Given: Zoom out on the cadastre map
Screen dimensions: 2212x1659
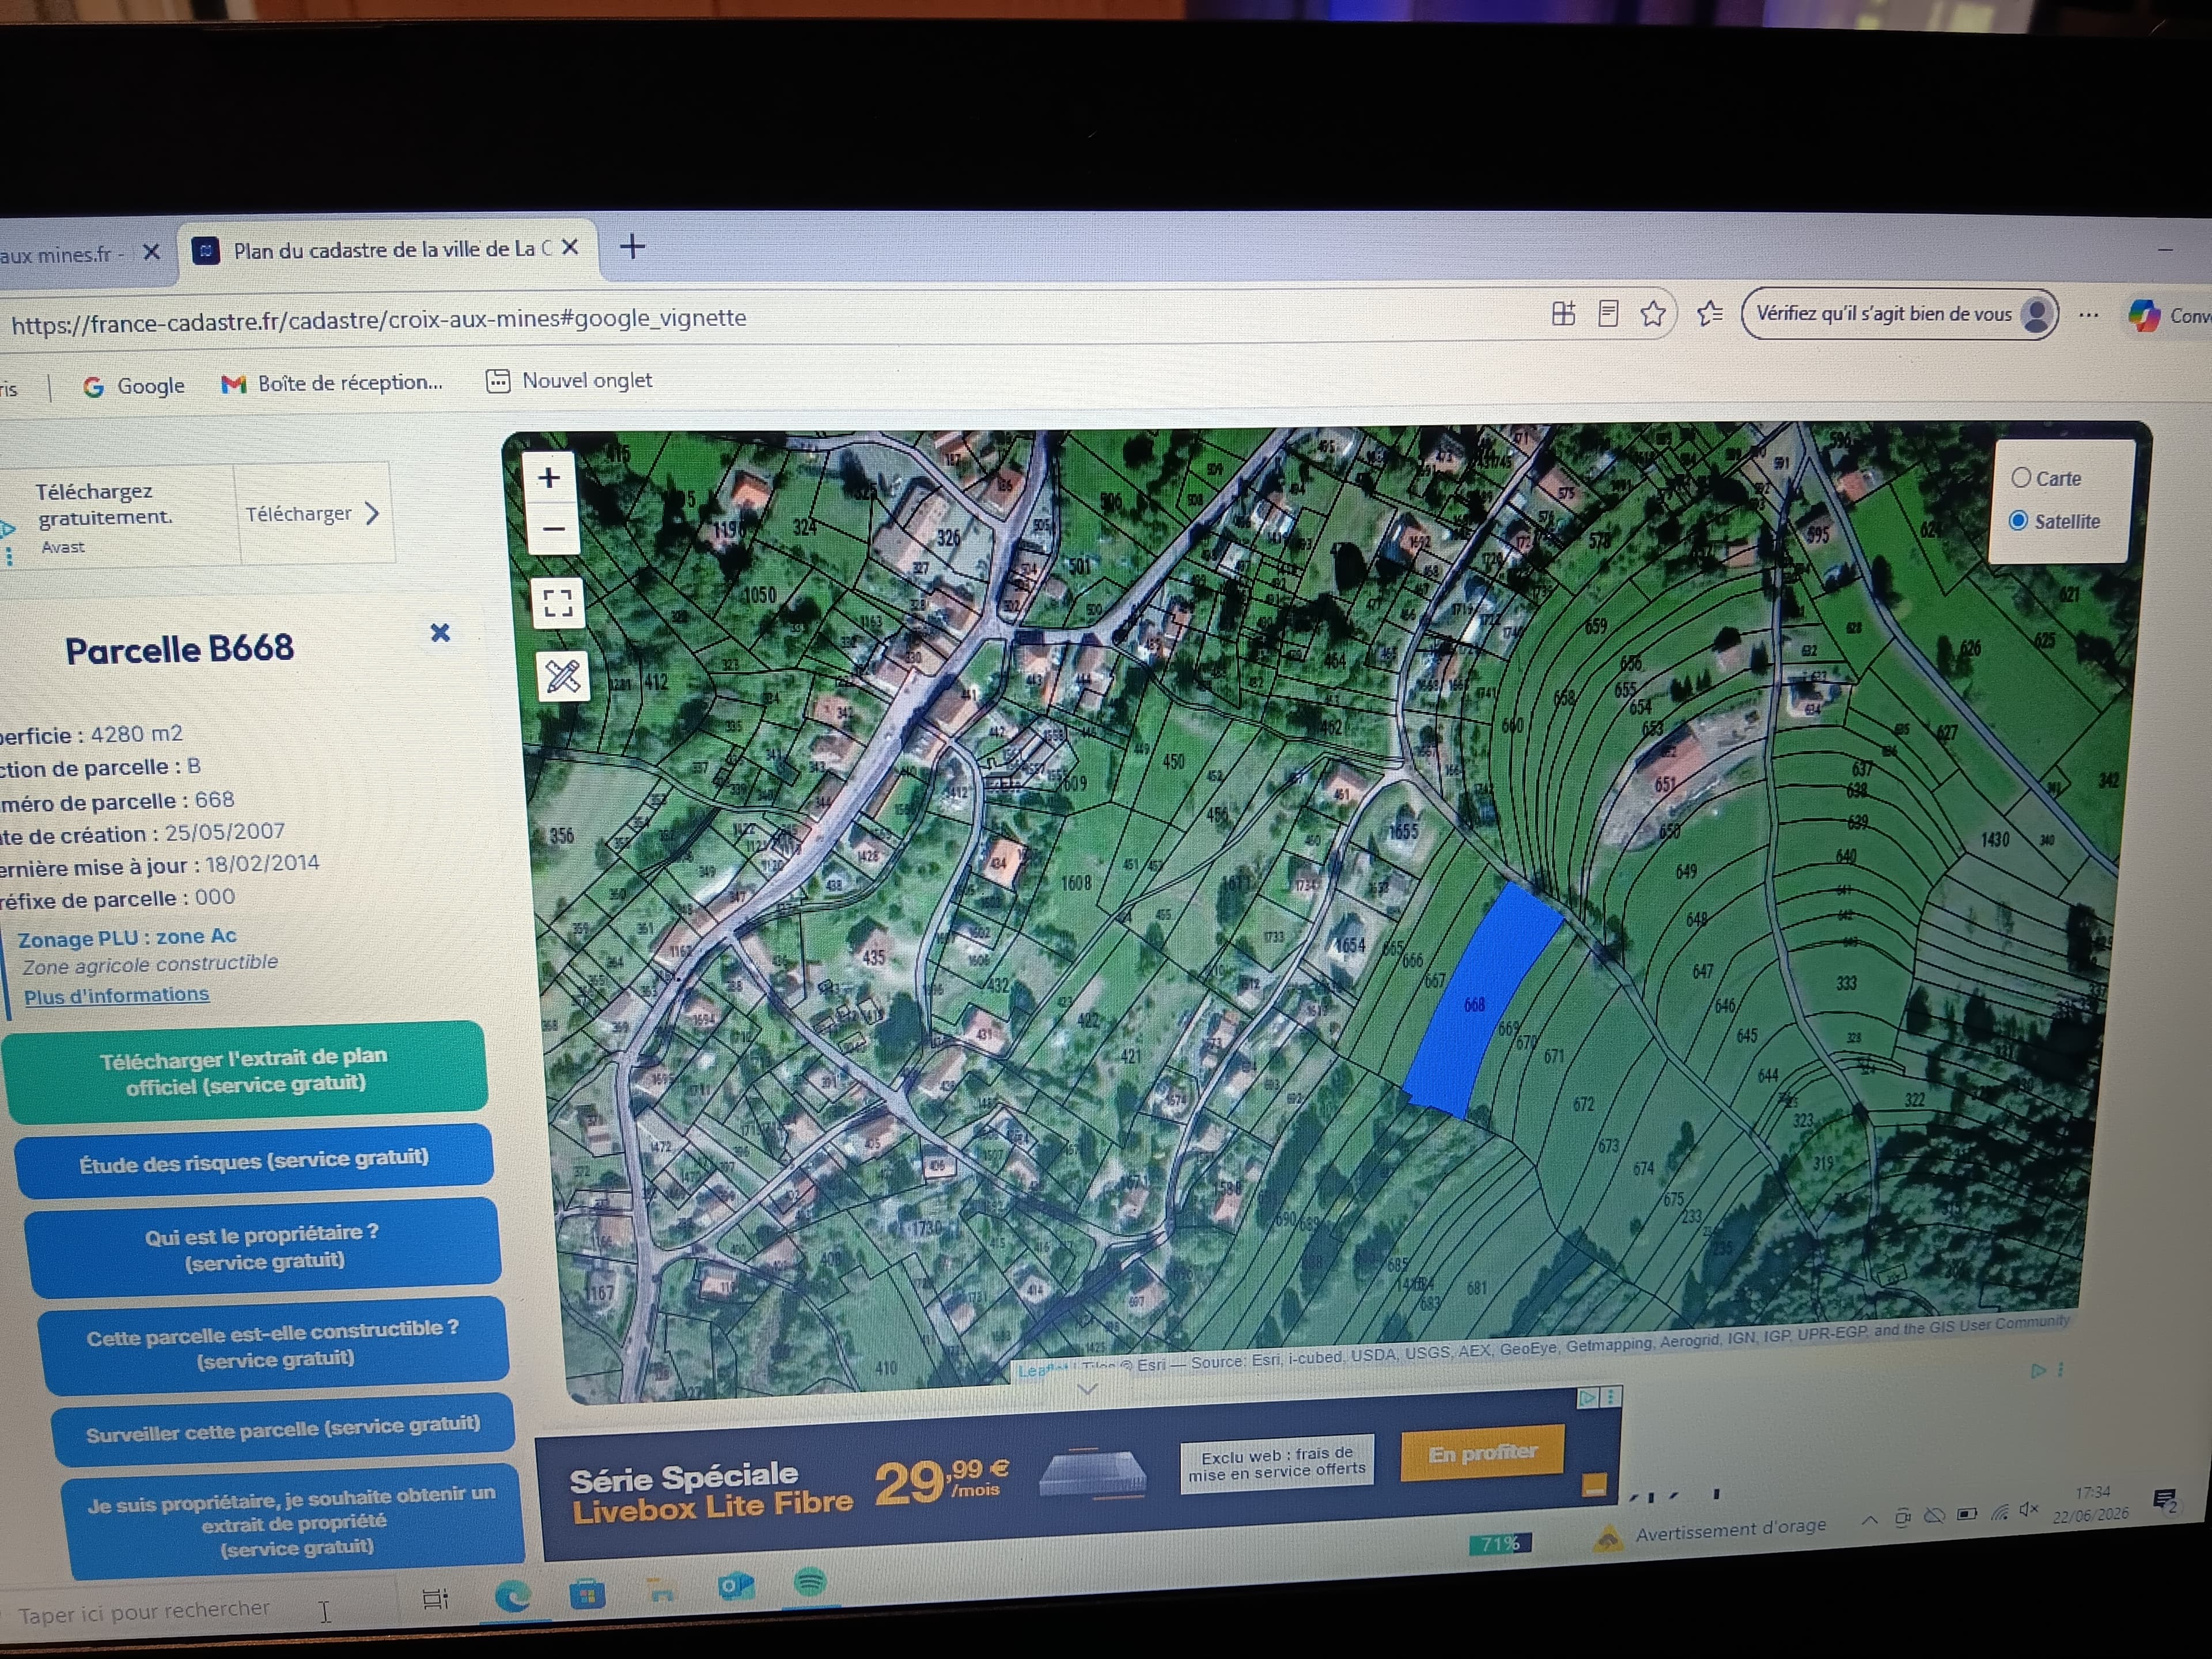Looking at the screenshot, I should point(553,529).
